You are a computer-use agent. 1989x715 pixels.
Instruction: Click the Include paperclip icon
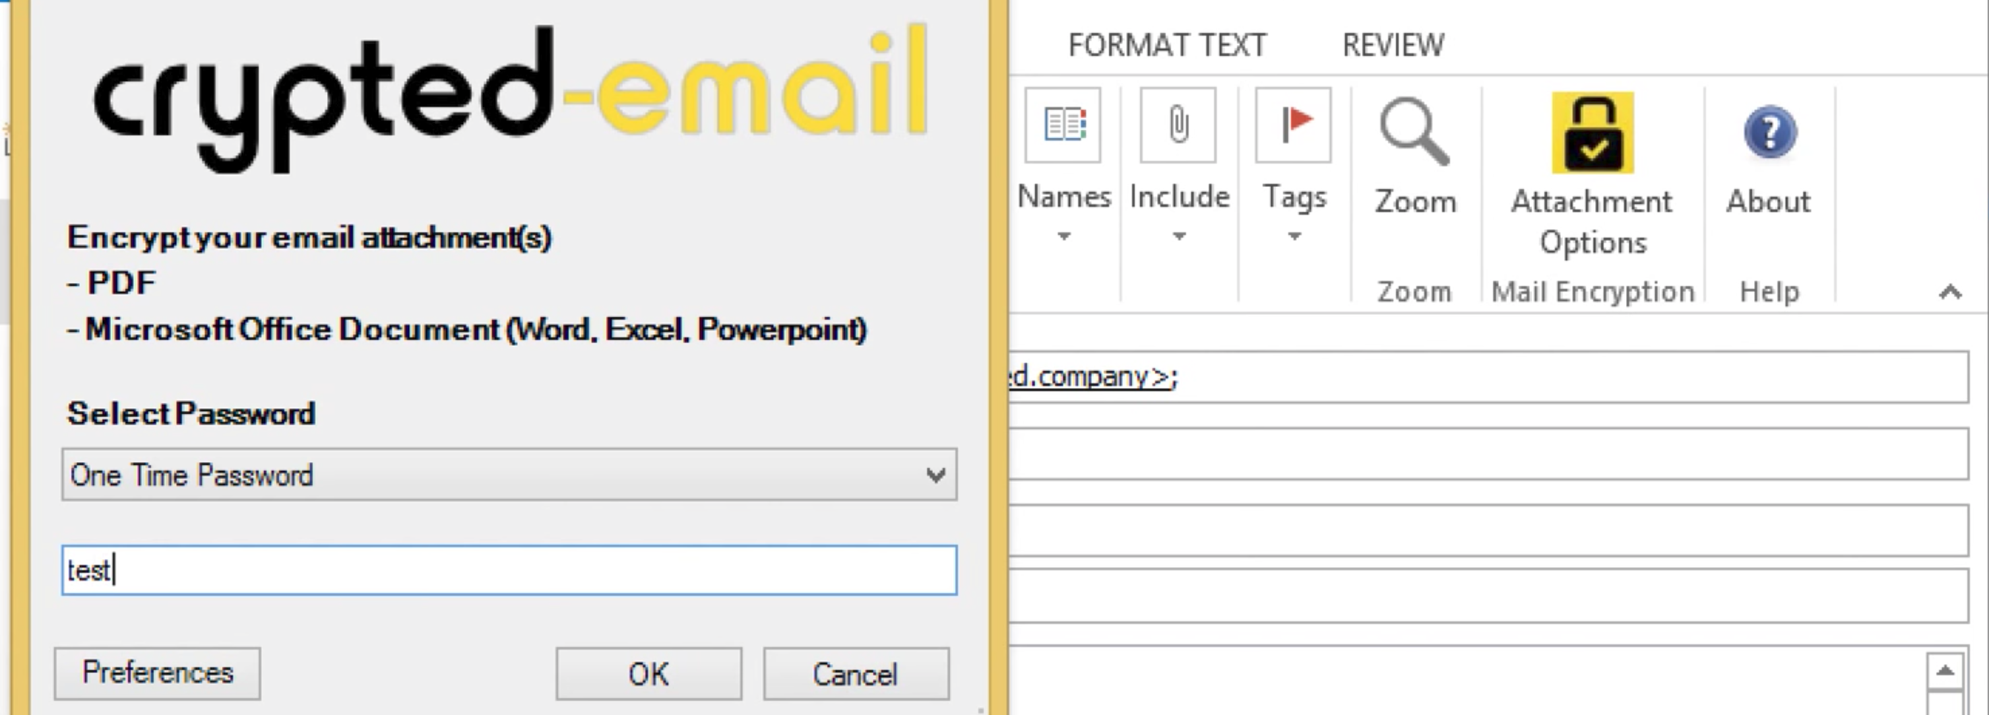pyautogui.click(x=1178, y=125)
